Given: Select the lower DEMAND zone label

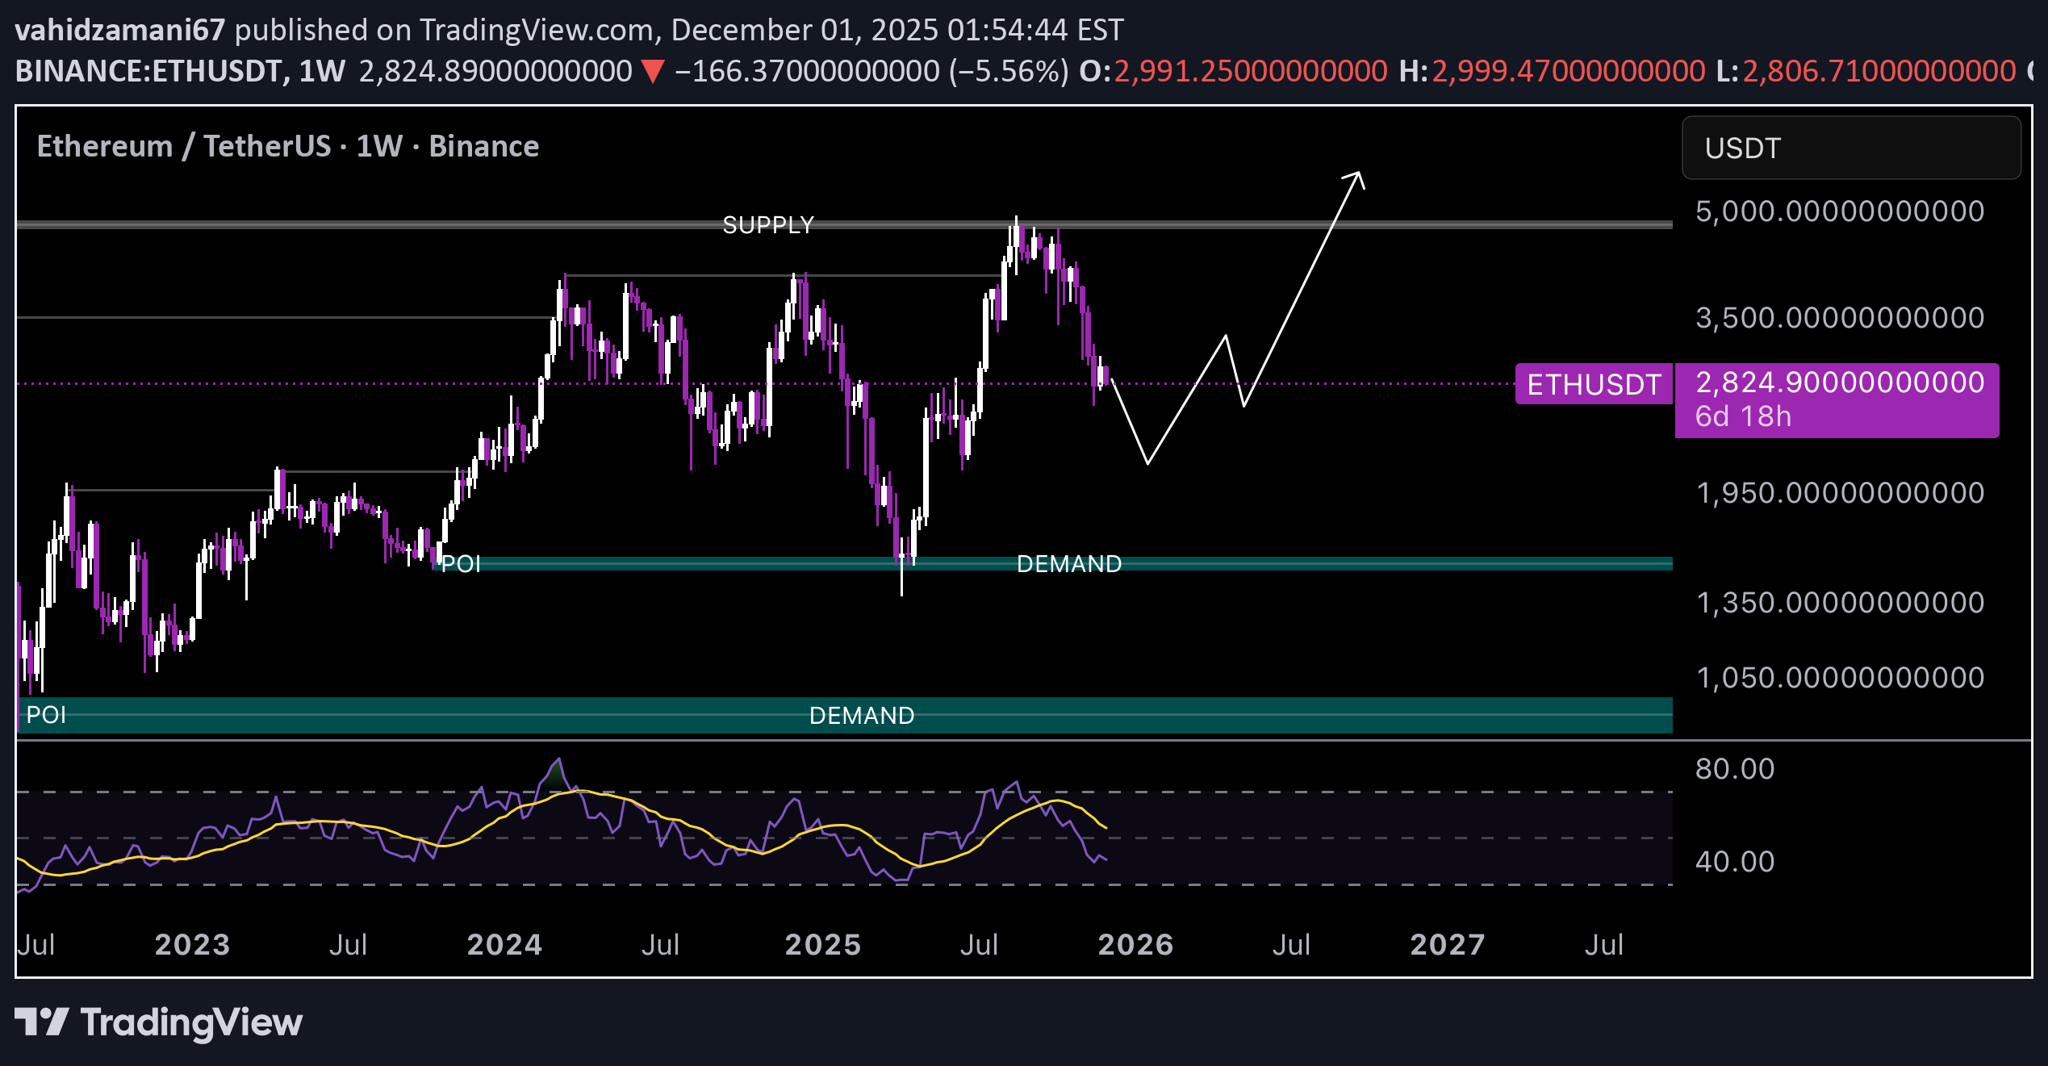Looking at the screenshot, I should [861, 716].
